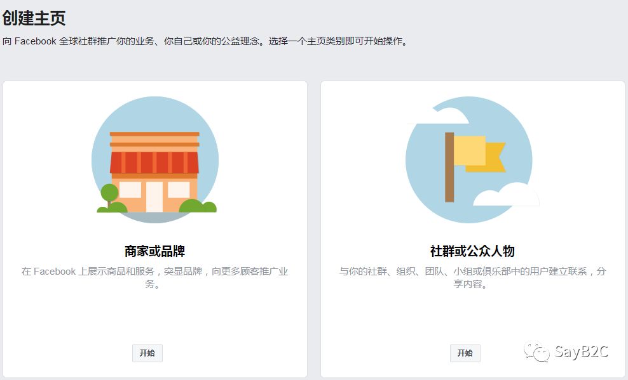The height and width of the screenshot is (380, 628).
Task: Click the 商家或品牌 heading
Action: point(155,251)
